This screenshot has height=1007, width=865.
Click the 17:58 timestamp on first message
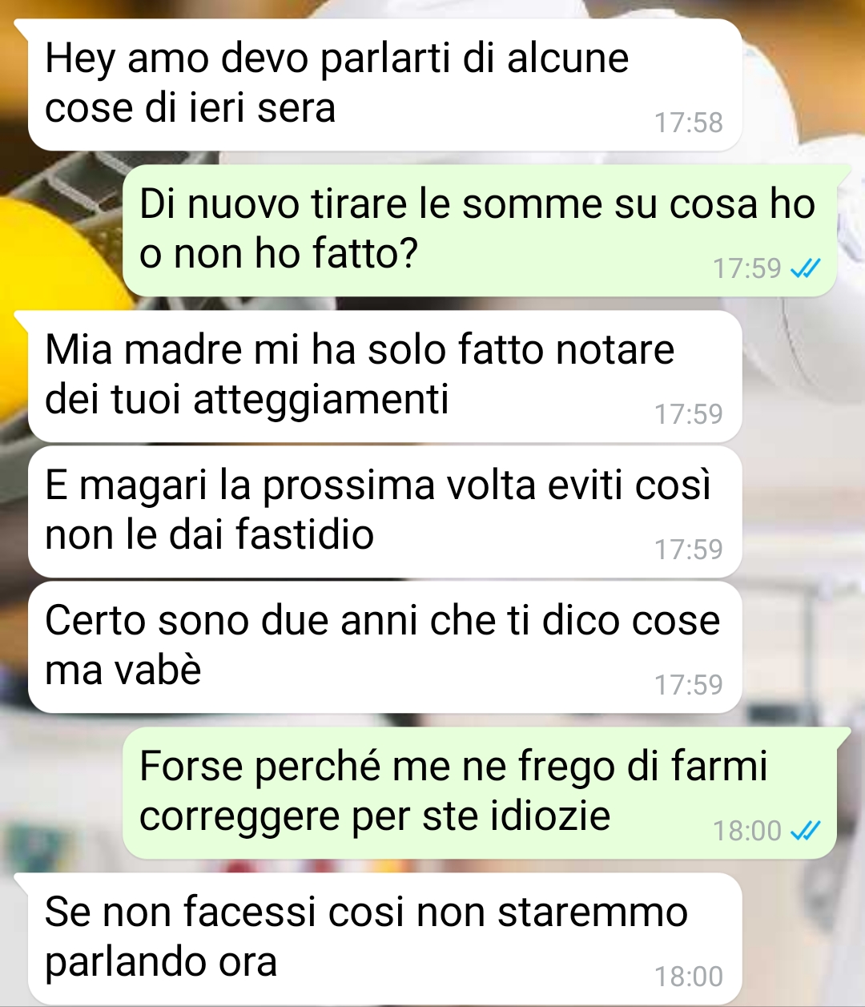[689, 123]
